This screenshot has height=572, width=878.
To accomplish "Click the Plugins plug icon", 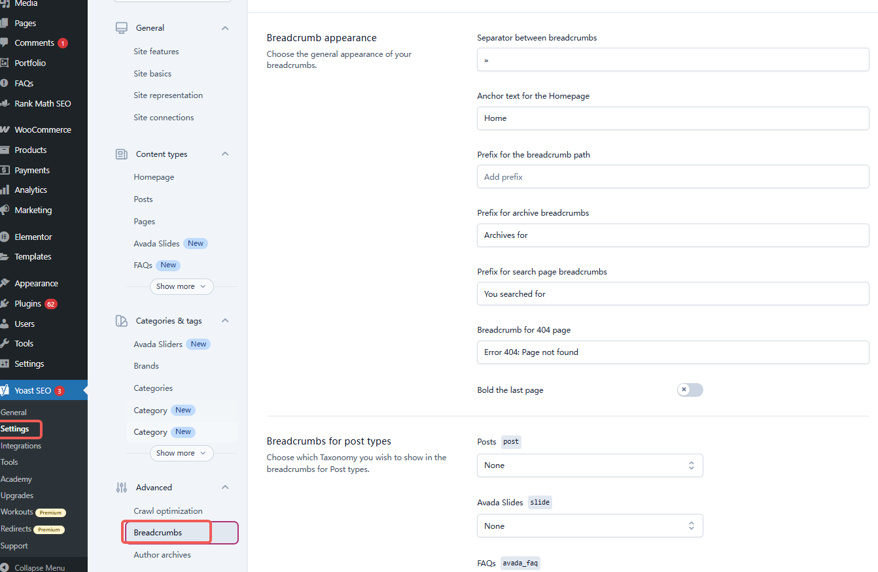I will 5,303.
